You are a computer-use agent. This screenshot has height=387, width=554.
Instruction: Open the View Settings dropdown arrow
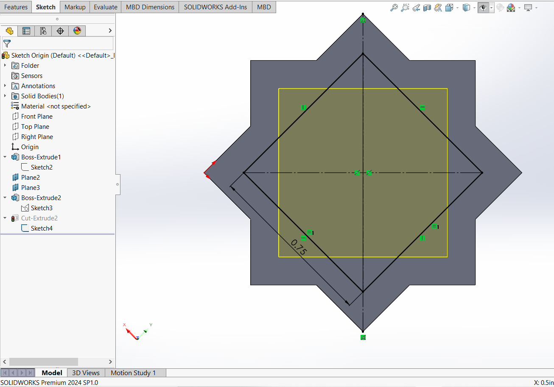pyautogui.click(x=536, y=8)
